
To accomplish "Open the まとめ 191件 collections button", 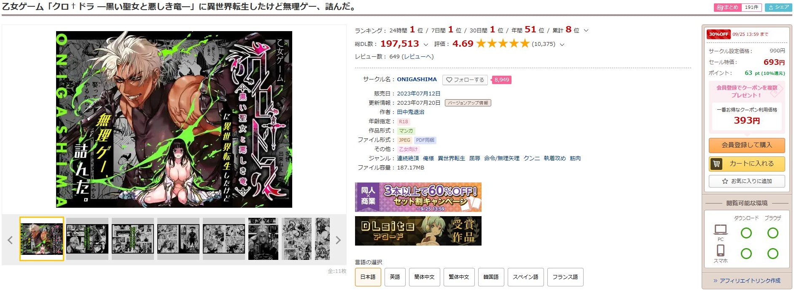I will pos(737,7).
